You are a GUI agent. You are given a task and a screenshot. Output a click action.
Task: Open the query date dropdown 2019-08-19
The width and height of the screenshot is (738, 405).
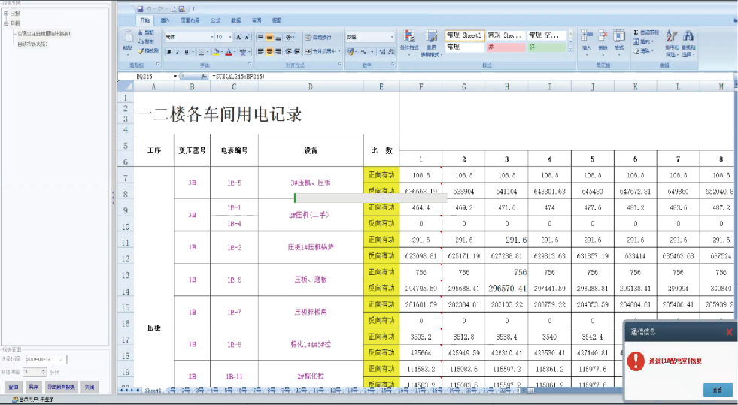pos(46,359)
